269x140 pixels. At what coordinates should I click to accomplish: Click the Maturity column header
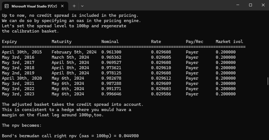click(62, 42)
